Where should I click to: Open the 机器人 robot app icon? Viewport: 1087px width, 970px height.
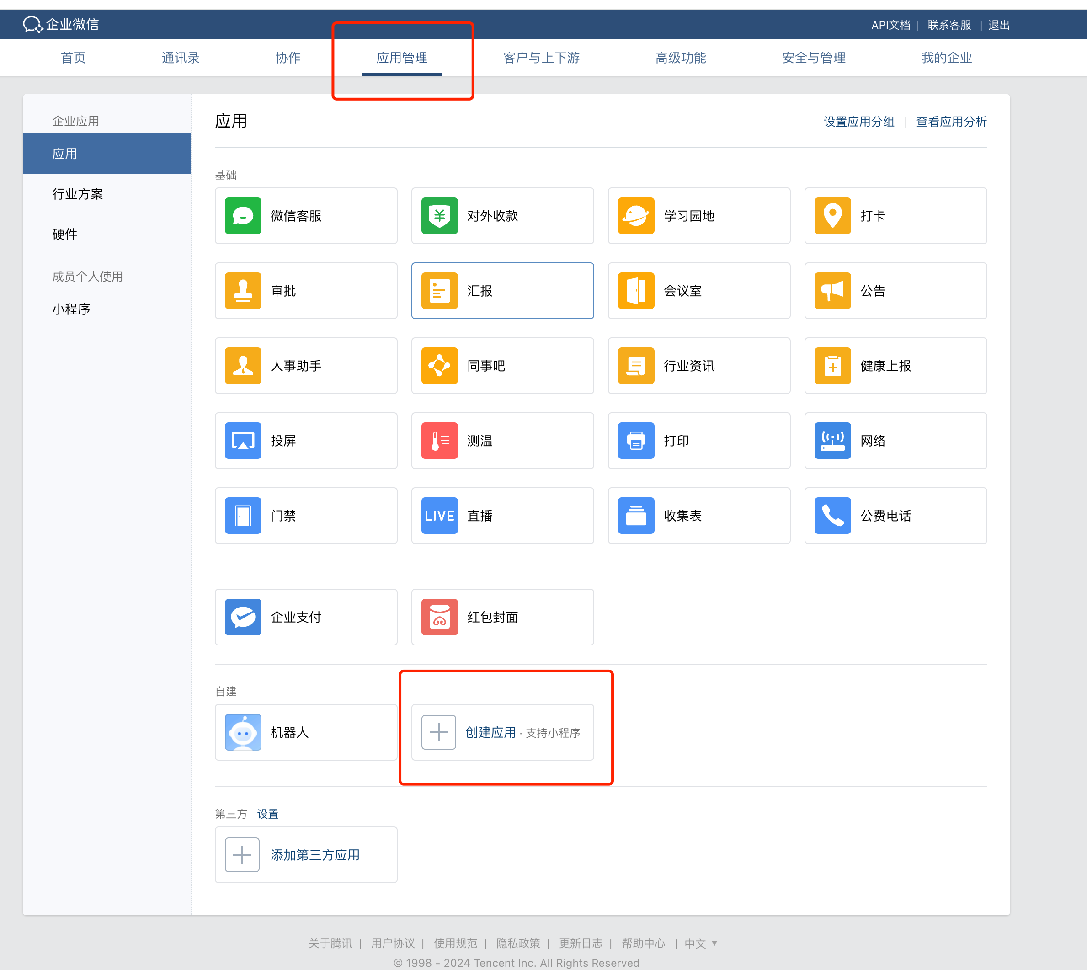(x=243, y=732)
